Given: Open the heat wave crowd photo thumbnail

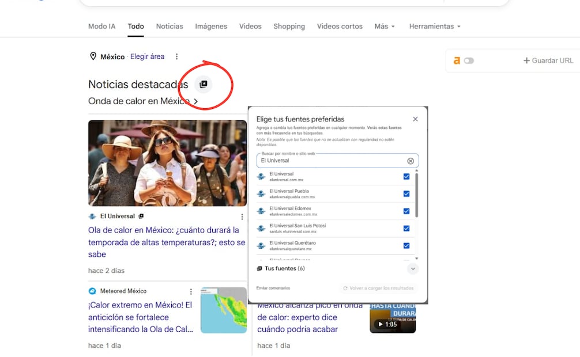Looking at the screenshot, I should pyautogui.click(x=167, y=163).
